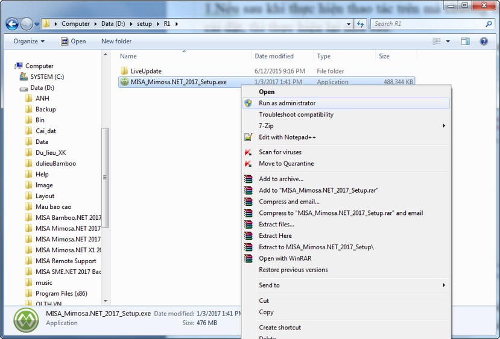Select dulieuBamboo folder in tree
Image resolution: width=500 pixels, height=339 pixels.
click(x=51, y=163)
